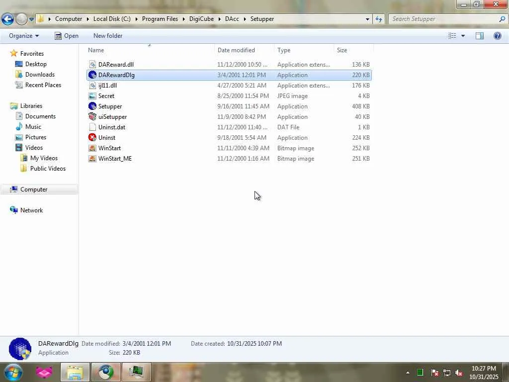
Task: Change your view icon button
Action: 452,36
